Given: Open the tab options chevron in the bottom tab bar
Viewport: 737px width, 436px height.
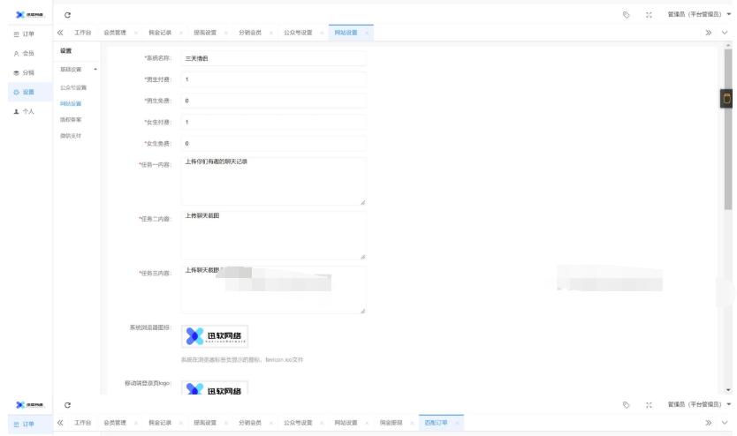Looking at the screenshot, I should click(725, 423).
